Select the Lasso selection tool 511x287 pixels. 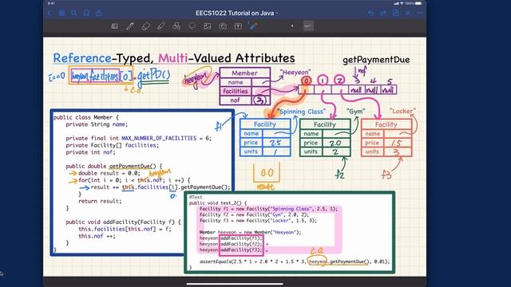point(192,26)
